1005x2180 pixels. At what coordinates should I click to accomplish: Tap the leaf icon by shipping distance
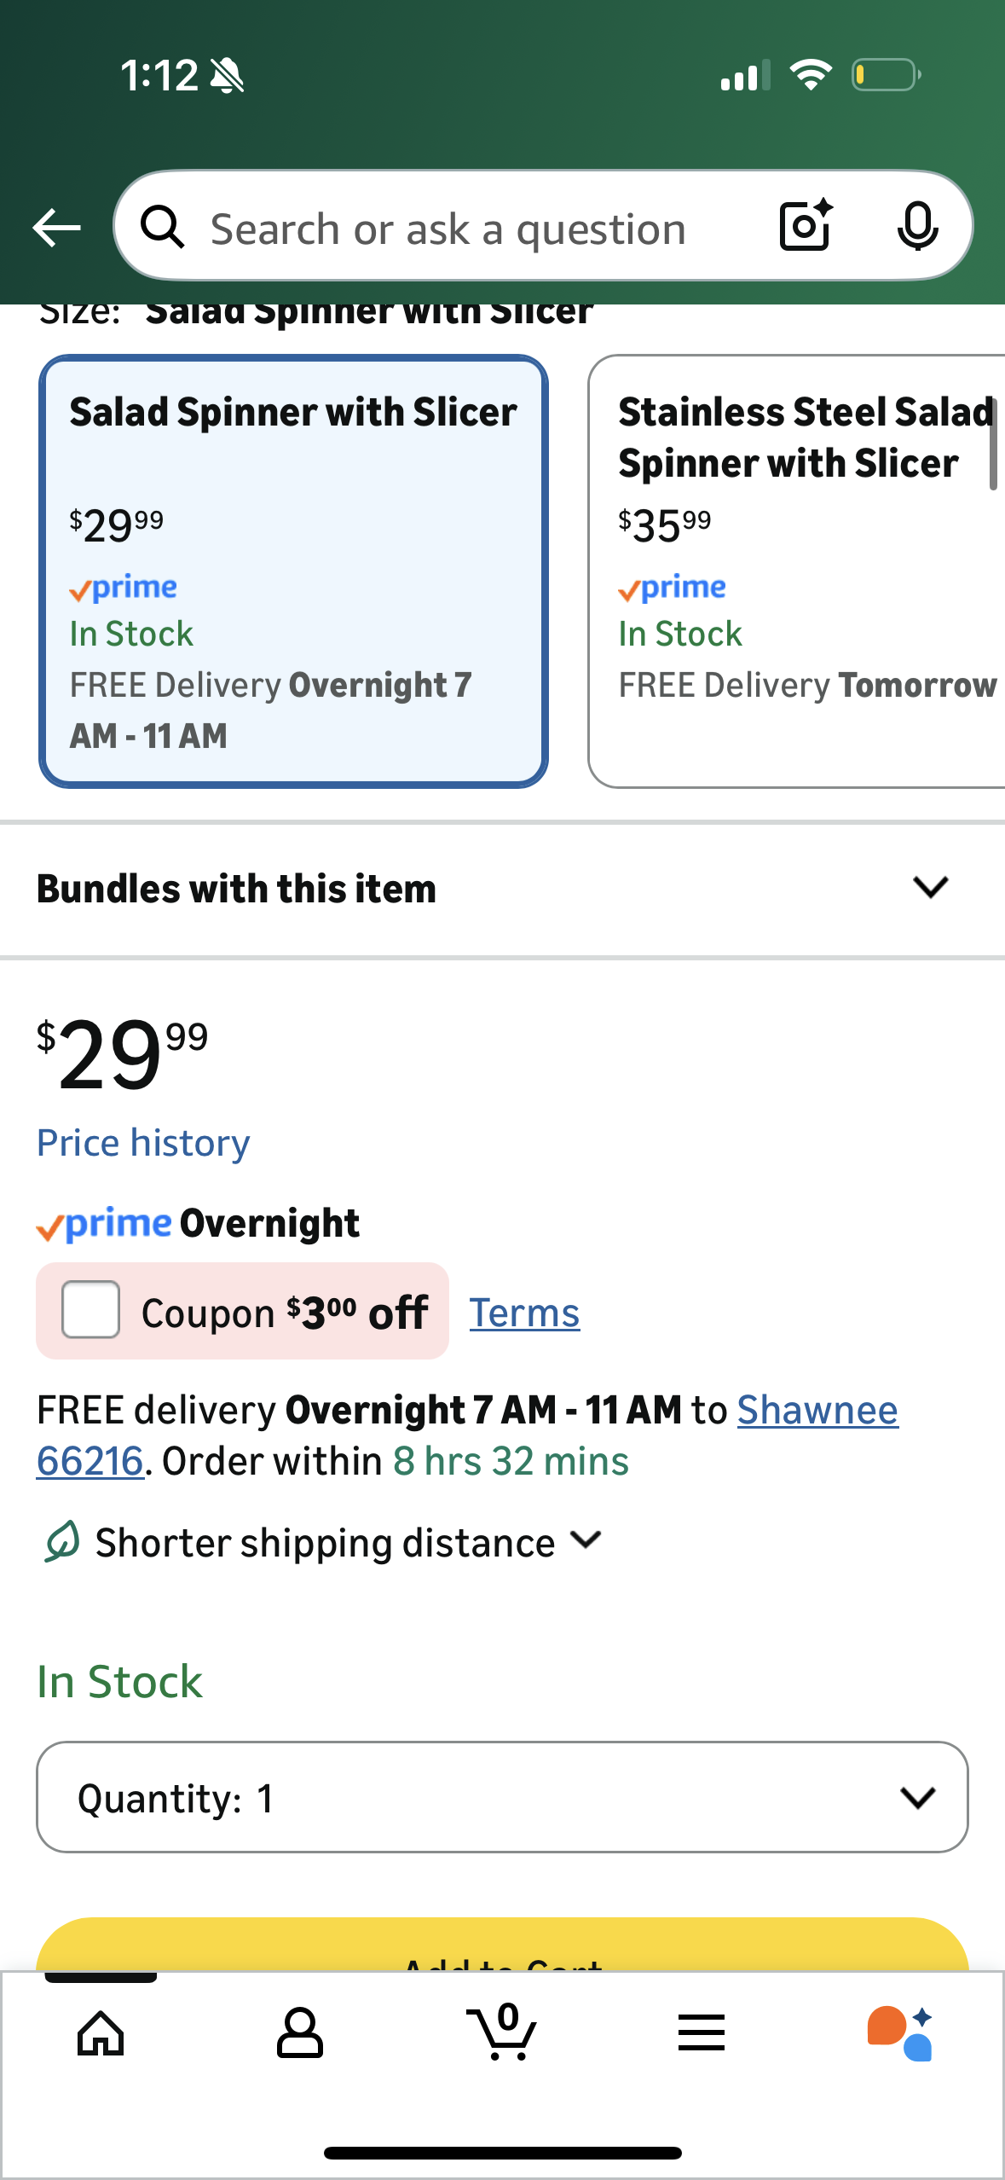(x=61, y=1542)
